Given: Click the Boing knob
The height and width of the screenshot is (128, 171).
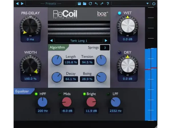Looking at the screenshot, I should point(101,77).
